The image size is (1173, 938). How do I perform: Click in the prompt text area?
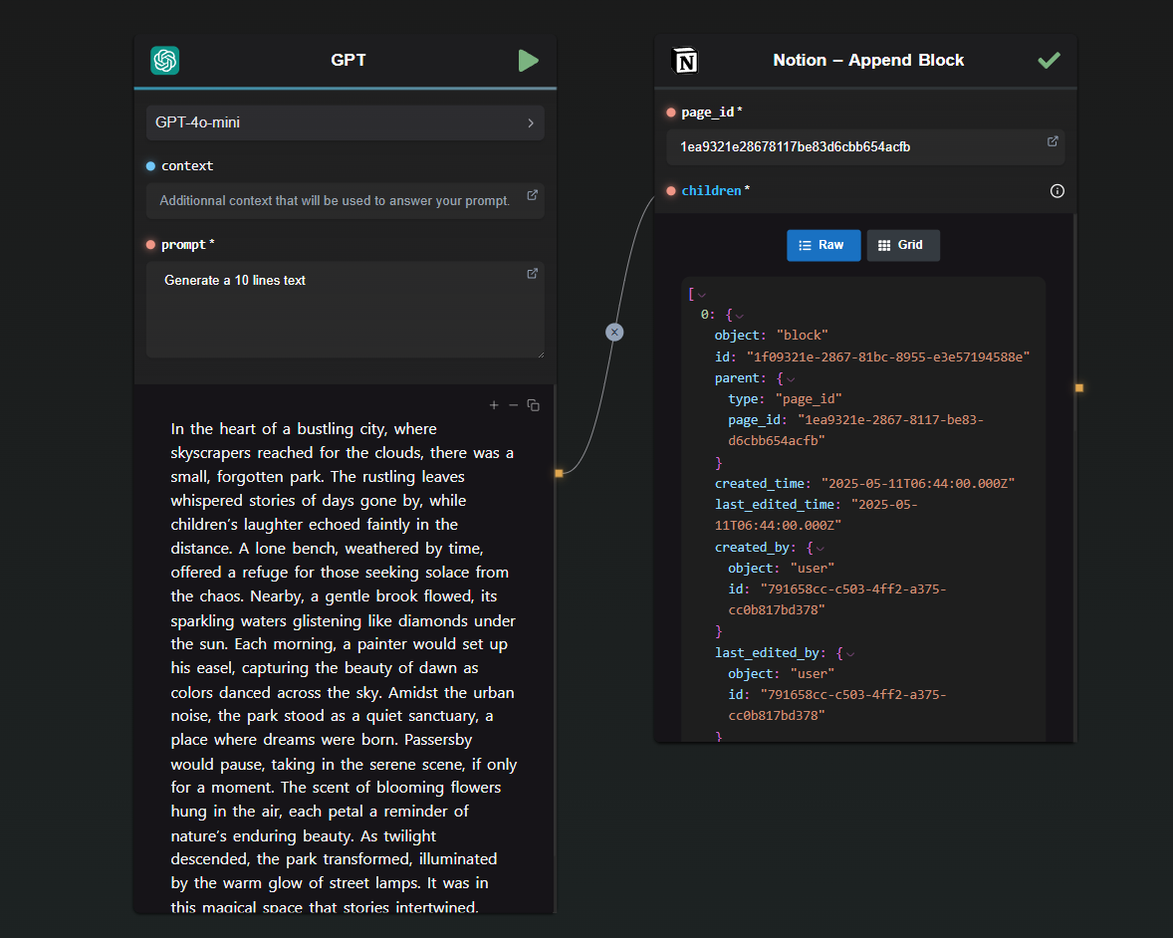[x=345, y=310]
